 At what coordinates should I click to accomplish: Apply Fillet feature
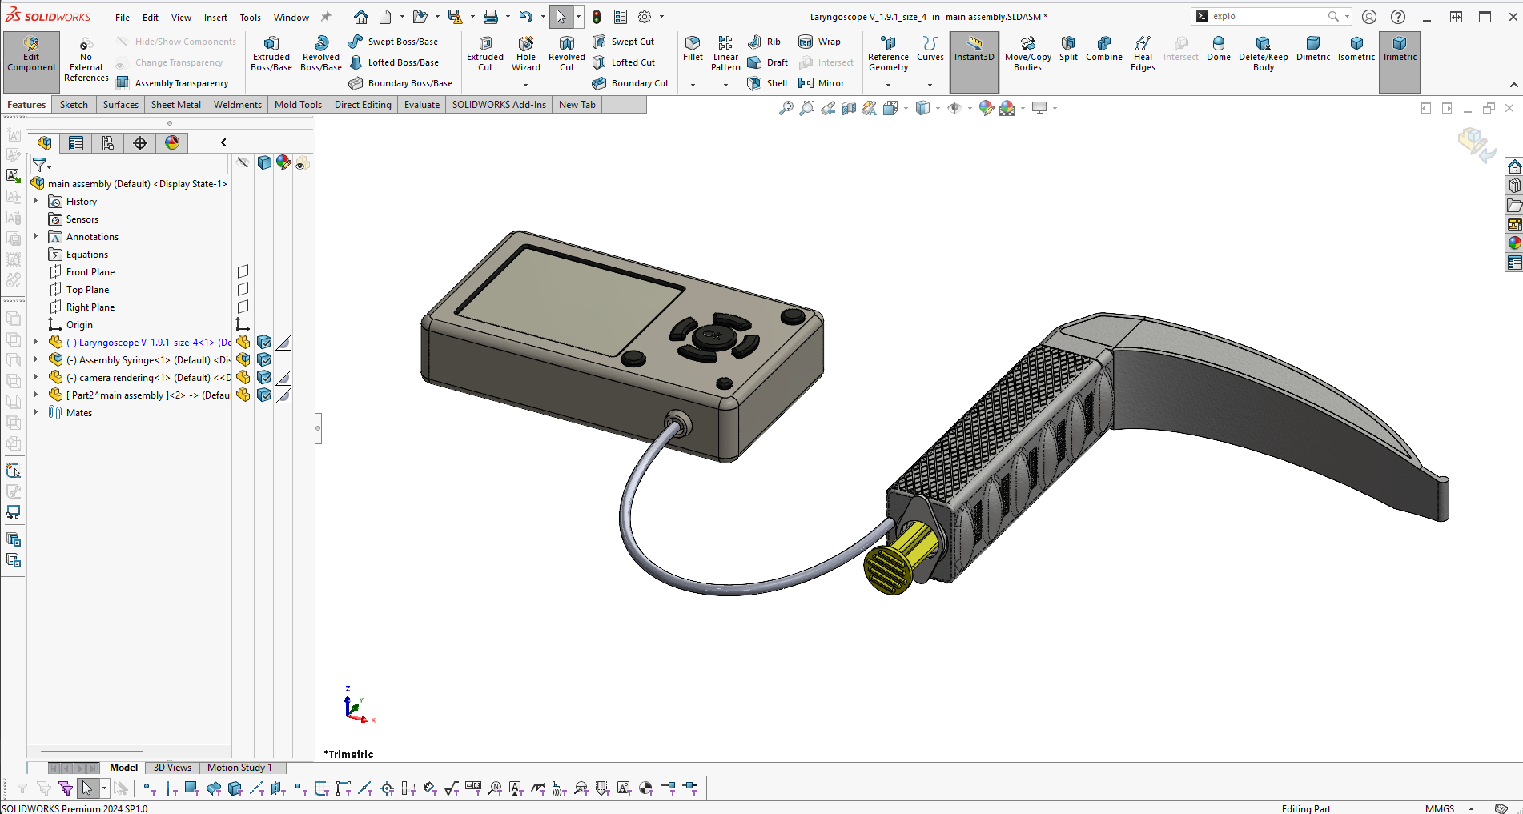693,50
